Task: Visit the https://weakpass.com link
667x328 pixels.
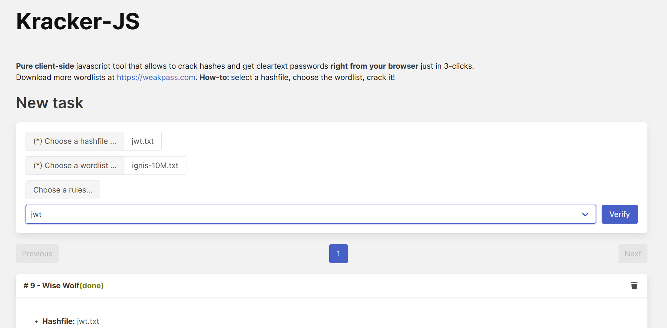Action: pos(156,77)
